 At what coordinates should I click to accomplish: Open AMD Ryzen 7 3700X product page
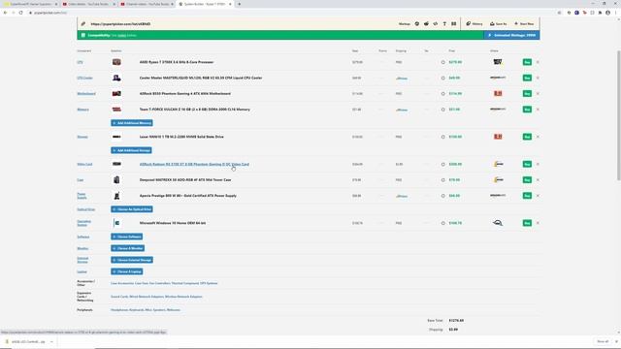(x=177, y=62)
